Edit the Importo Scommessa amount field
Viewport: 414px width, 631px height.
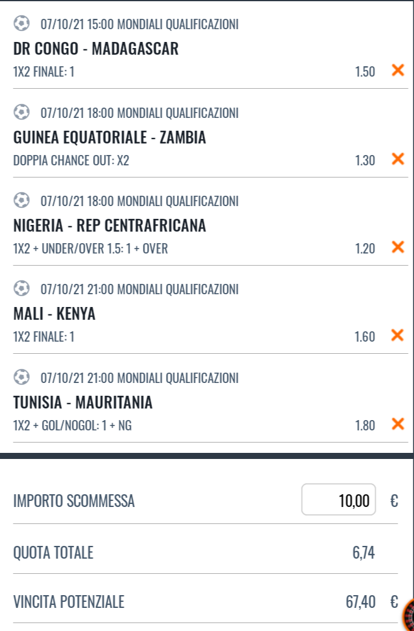click(x=339, y=500)
